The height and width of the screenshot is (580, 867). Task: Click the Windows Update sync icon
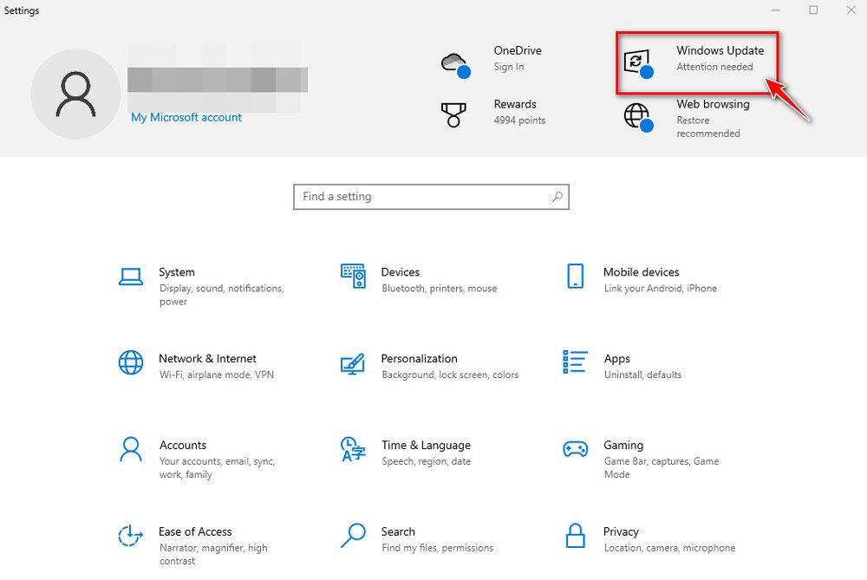[x=638, y=63]
